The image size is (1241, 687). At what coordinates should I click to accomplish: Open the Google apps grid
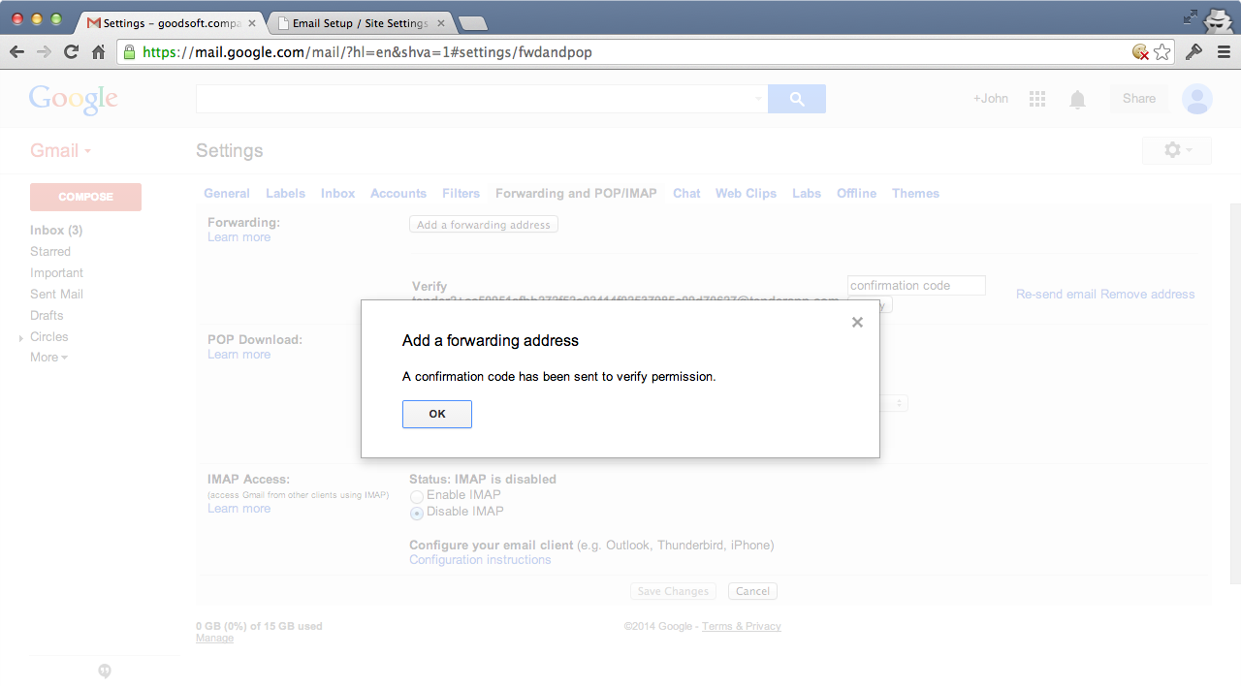tap(1037, 99)
